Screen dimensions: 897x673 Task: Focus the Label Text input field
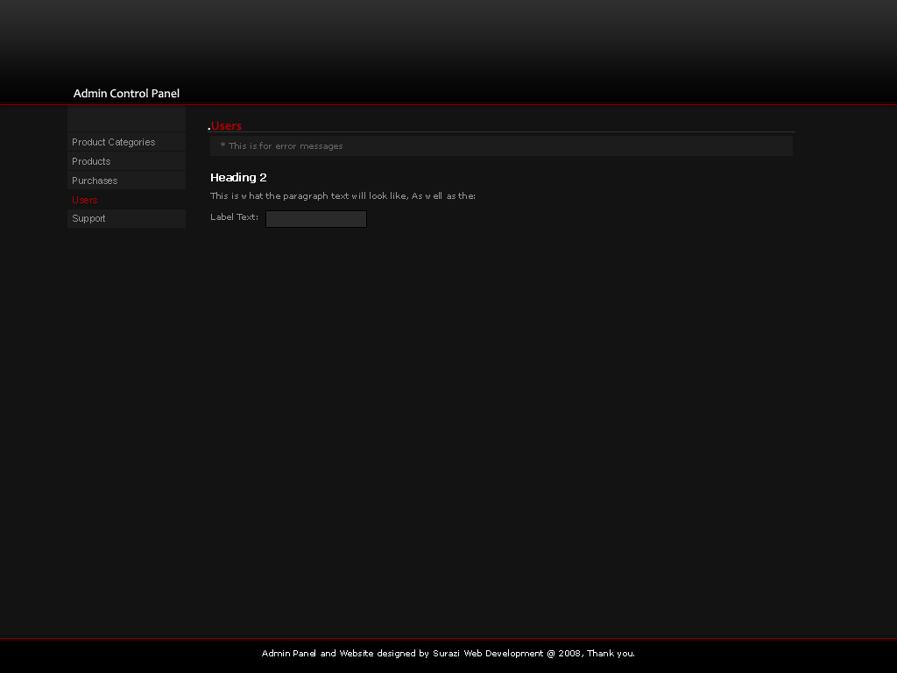(x=315, y=219)
